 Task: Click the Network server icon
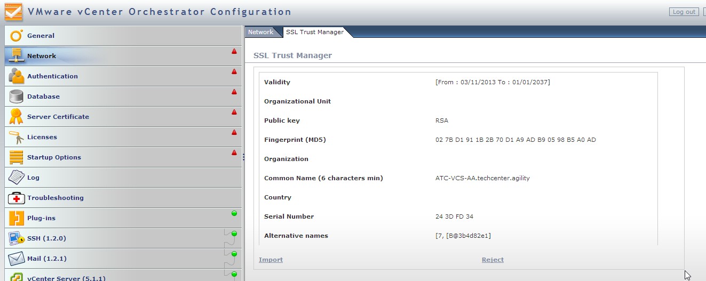pyautogui.click(x=17, y=56)
